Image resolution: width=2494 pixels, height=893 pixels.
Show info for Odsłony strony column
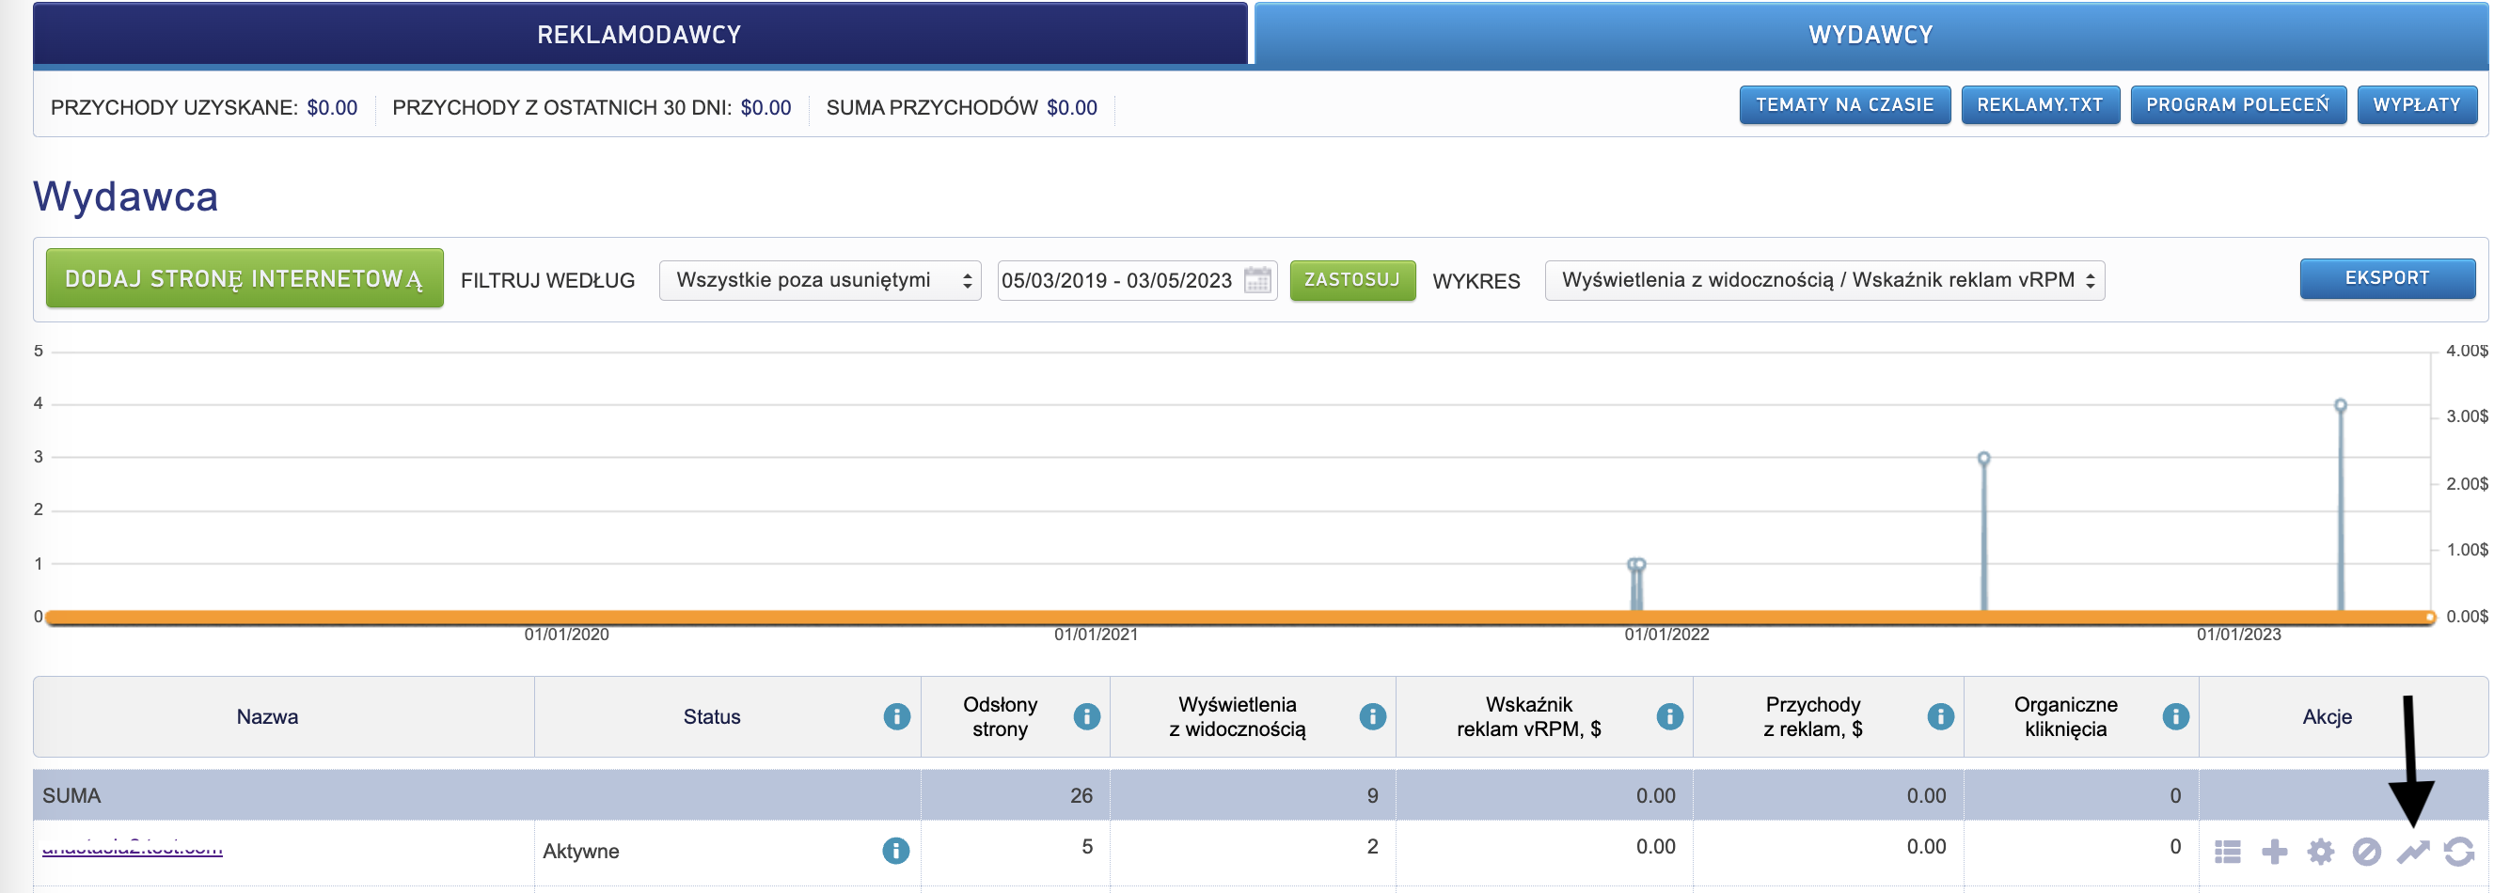point(1086,716)
